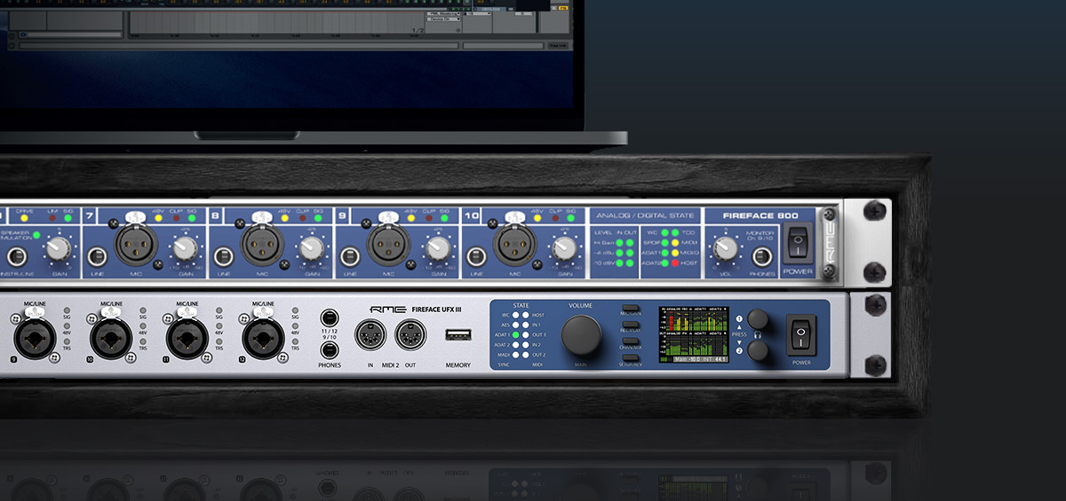
Task: Click the ANALOG / DIGITAL STATE heading
Action: coord(644,215)
